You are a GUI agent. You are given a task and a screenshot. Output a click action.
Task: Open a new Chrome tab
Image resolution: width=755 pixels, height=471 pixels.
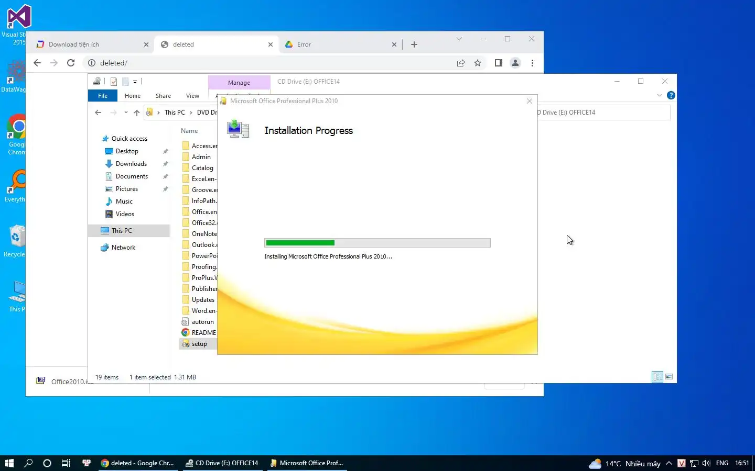pyautogui.click(x=414, y=44)
